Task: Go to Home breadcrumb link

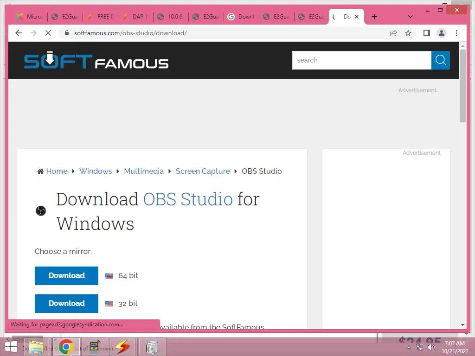Action: [x=57, y=172]
